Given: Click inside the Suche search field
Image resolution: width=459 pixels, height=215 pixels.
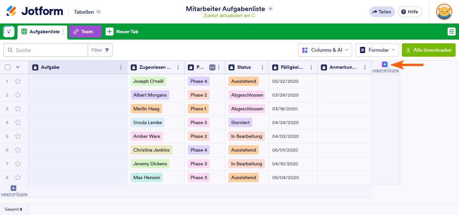Looking at the screenshot, I should click(x=45, y=50).
